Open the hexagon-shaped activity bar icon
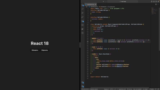The width and height of the screenshot is (160, 90). coord(82,25)
